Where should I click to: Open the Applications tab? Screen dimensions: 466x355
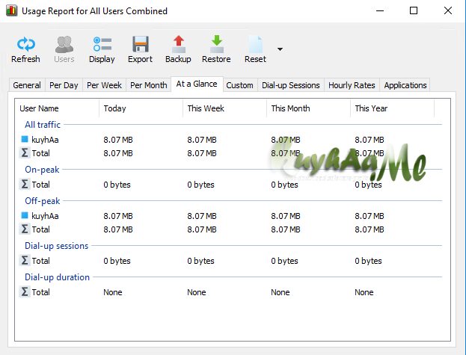(405, 85)
